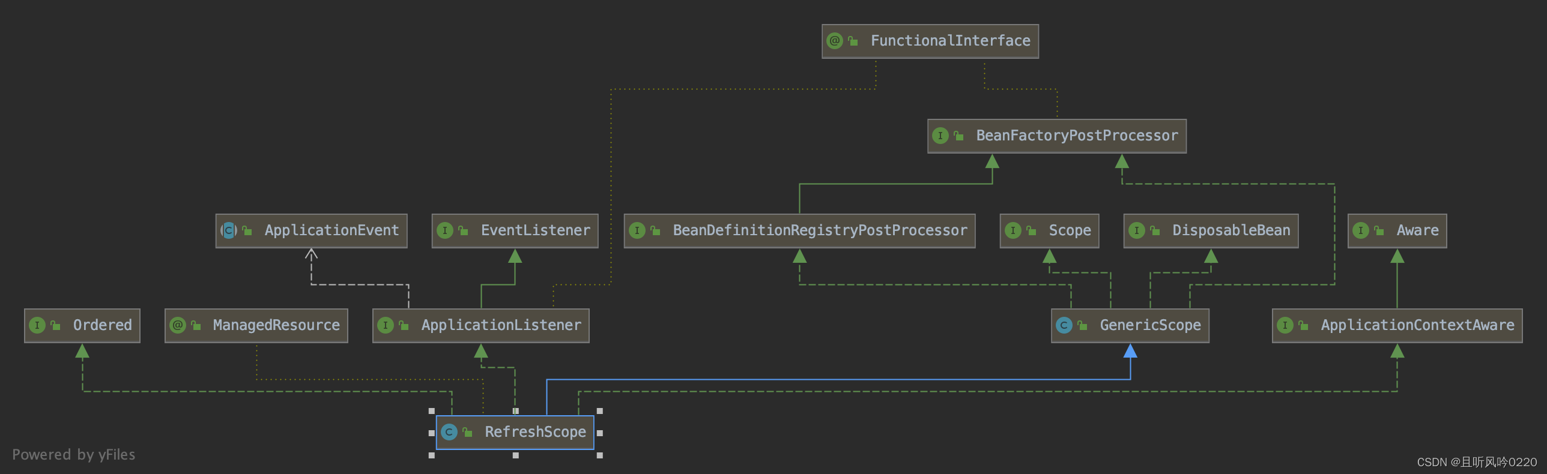Select the RefreshScope label text

(536, 432)
